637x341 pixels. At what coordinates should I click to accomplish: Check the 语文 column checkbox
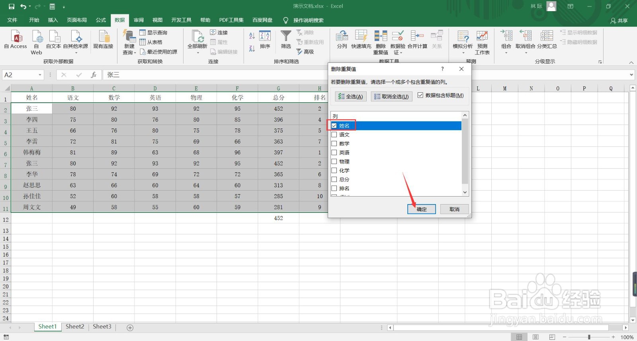point(334,134)
